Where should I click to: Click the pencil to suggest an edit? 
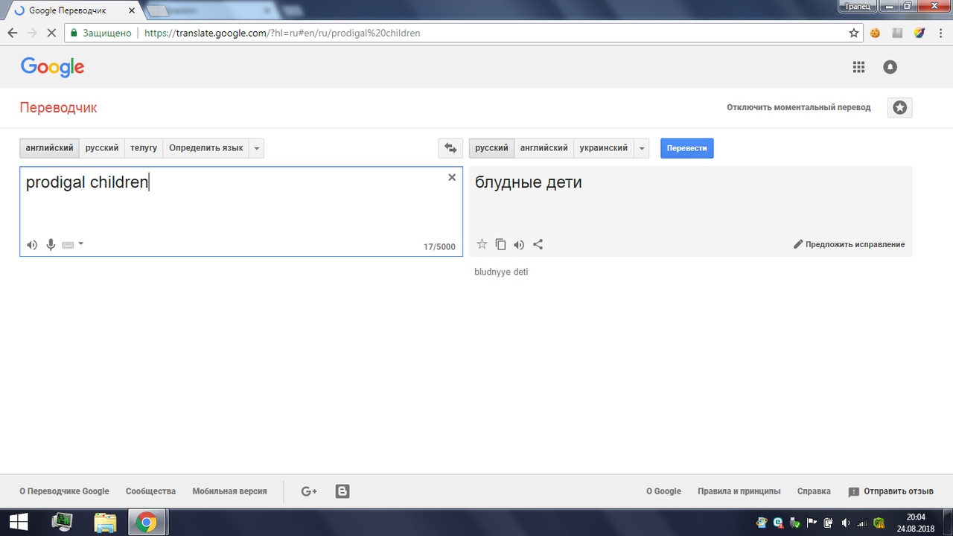[x=798, y=244]
